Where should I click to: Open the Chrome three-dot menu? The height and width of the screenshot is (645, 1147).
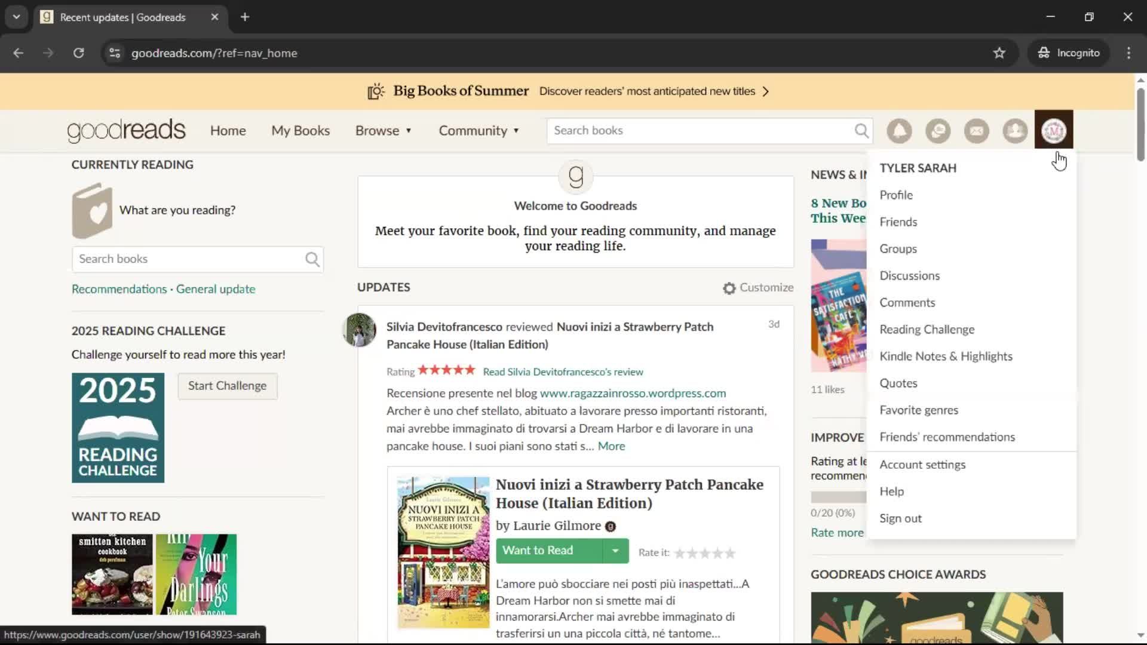pyautogui.click(x=1128, y=53)
